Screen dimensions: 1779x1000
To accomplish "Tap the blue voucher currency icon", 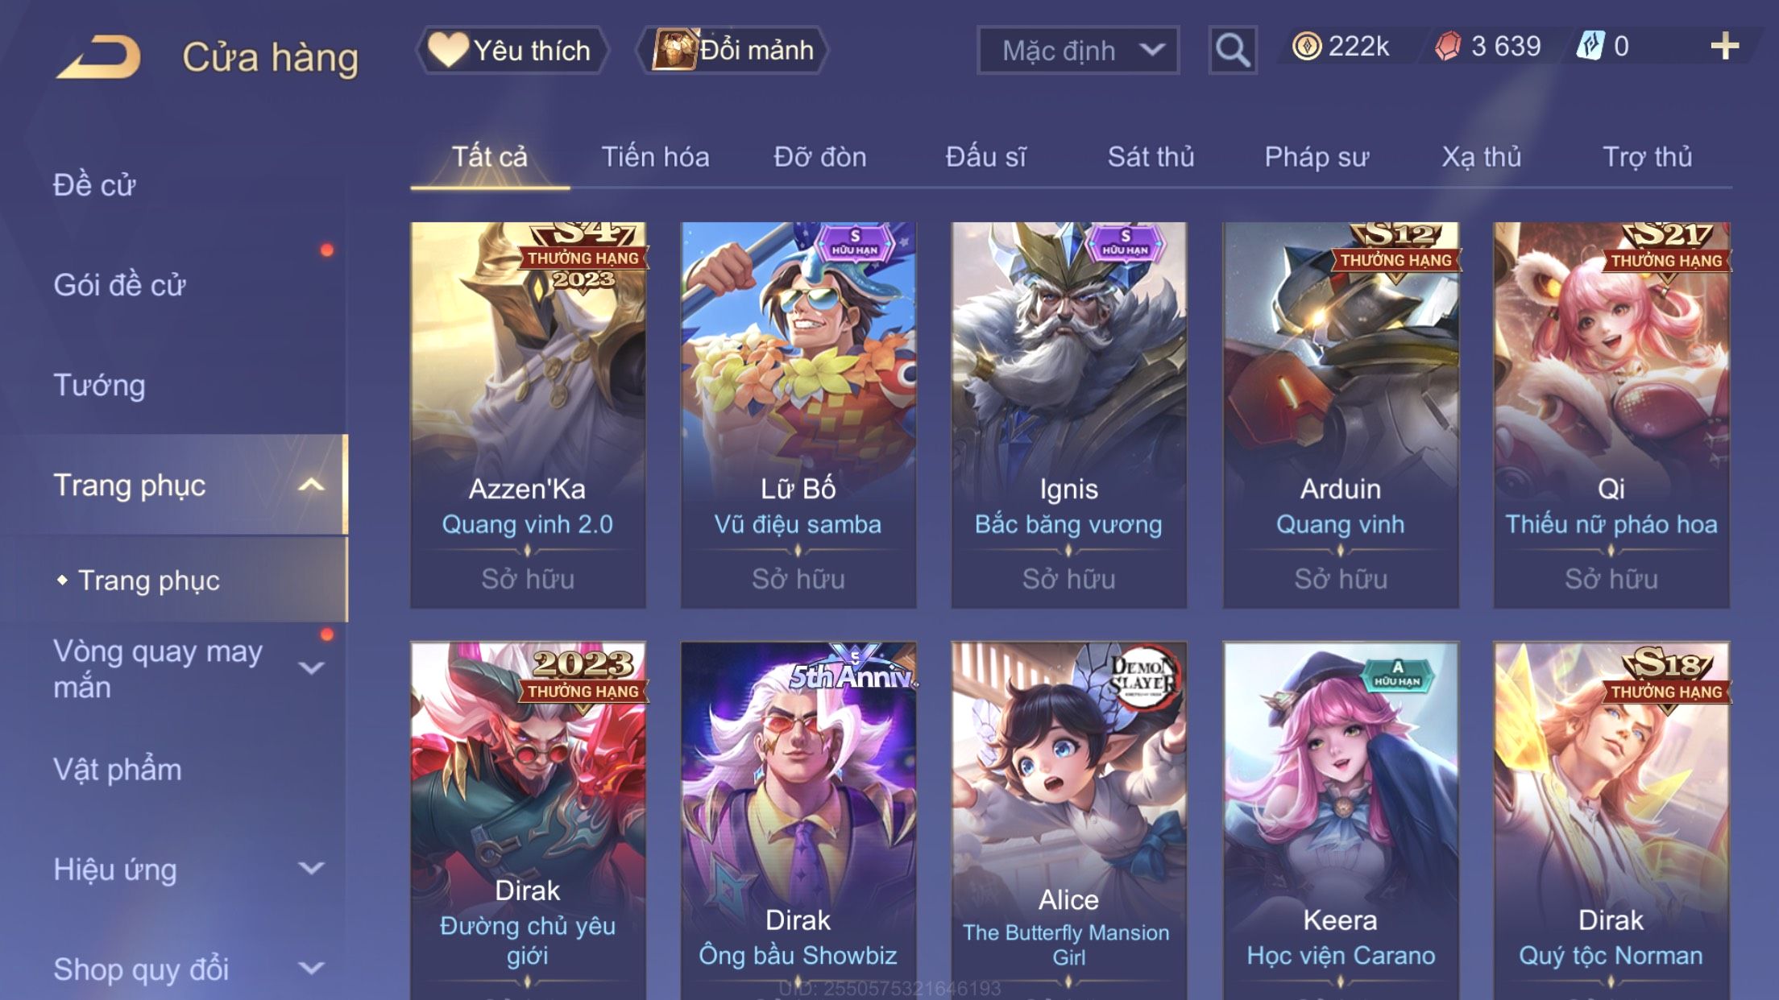I will click(x=1590, y=47).
